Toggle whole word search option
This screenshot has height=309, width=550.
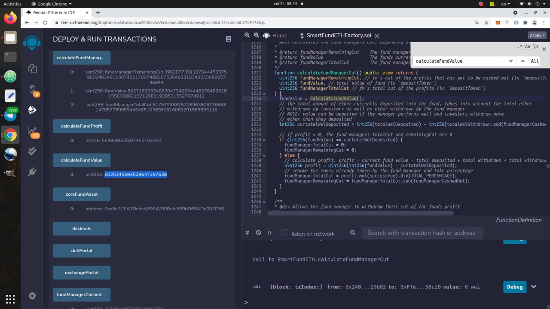(x=536, y=47)
